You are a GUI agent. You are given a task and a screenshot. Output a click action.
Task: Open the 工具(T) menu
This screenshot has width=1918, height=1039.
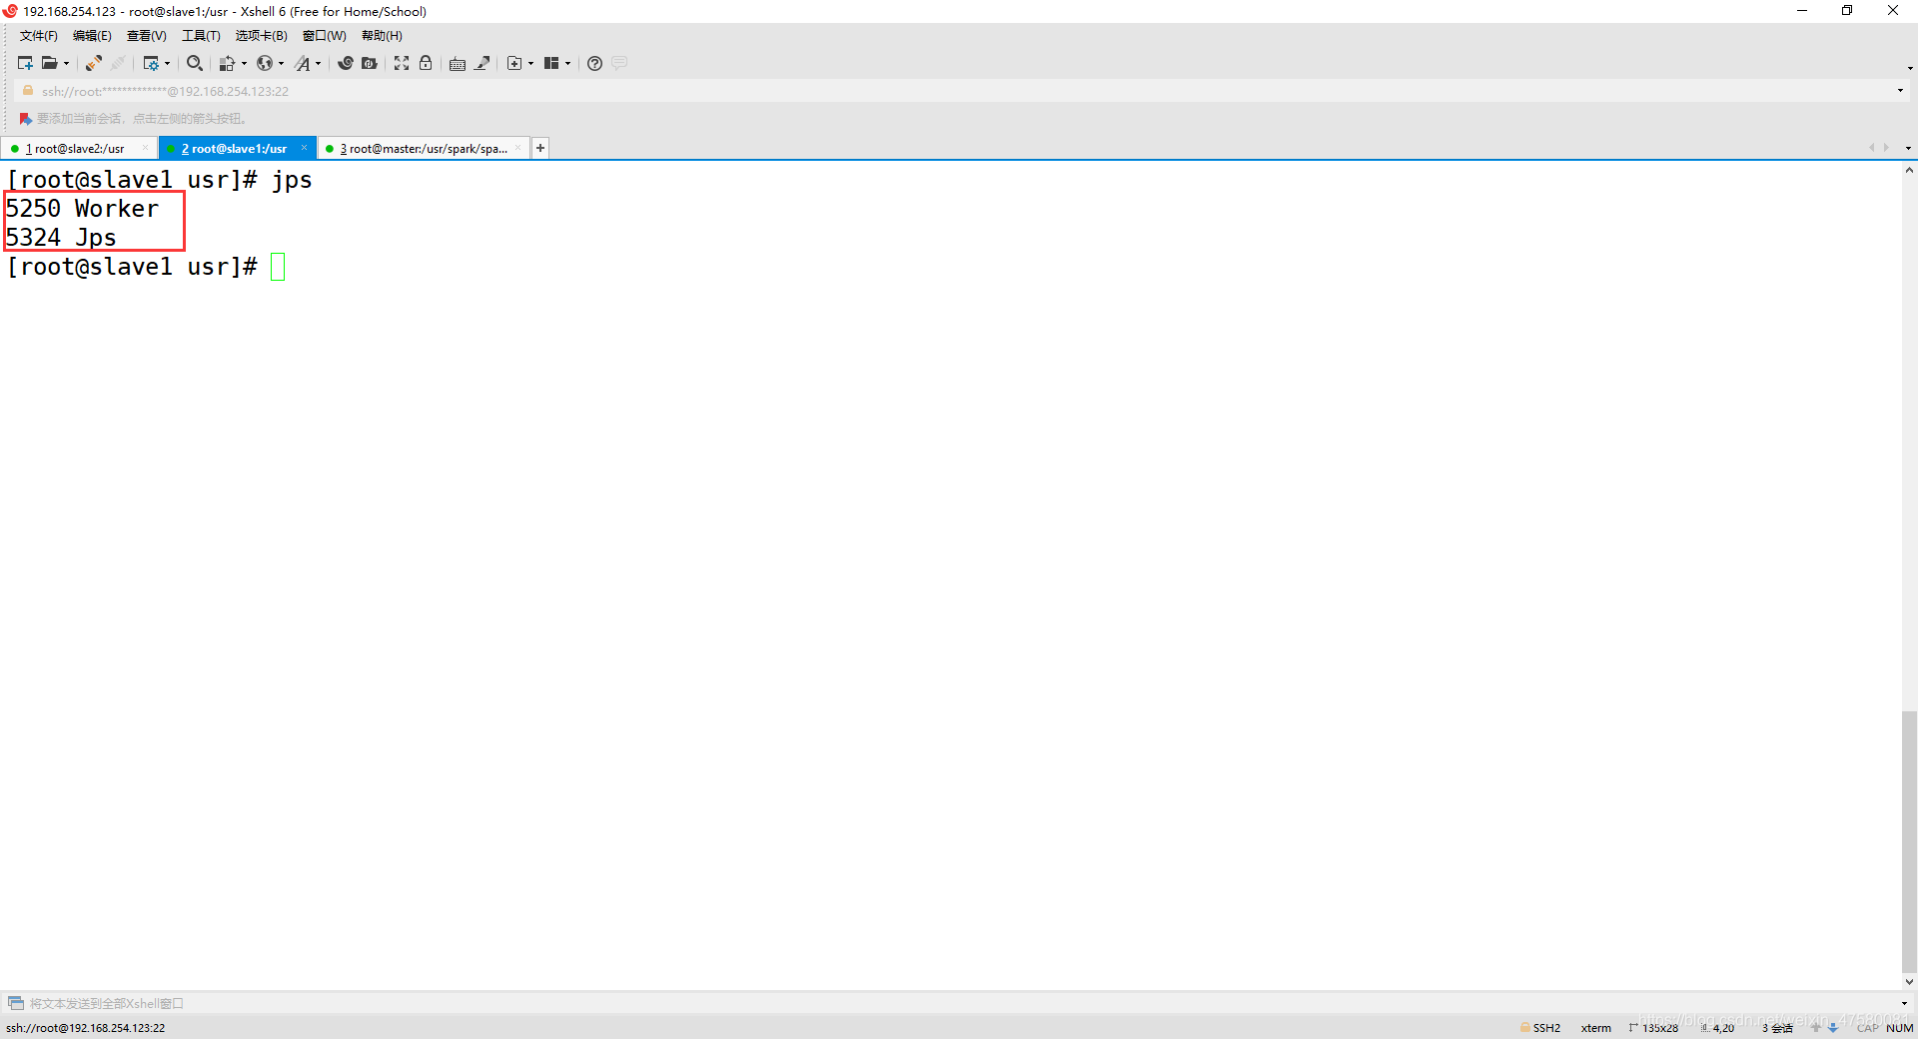[201, 36]
